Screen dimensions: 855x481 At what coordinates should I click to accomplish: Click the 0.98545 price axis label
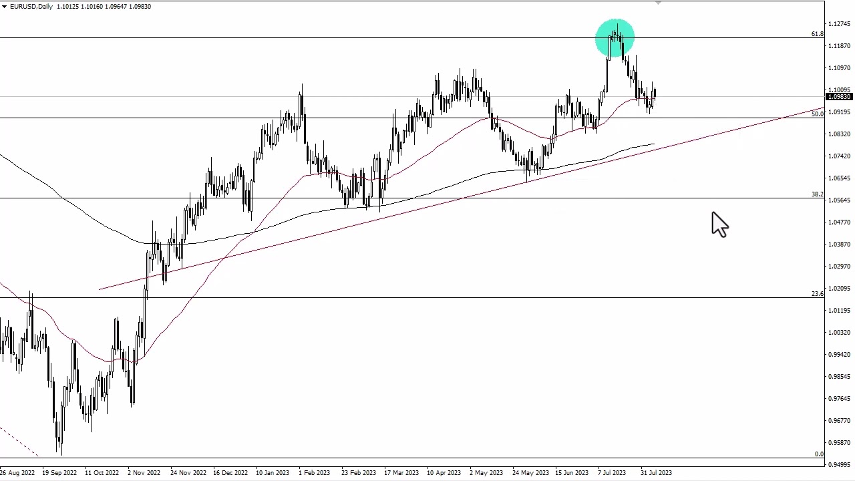click(x=840, y=377)
